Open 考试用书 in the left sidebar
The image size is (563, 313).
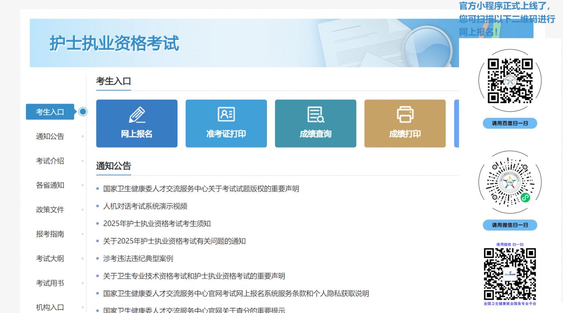coord(50,283)
